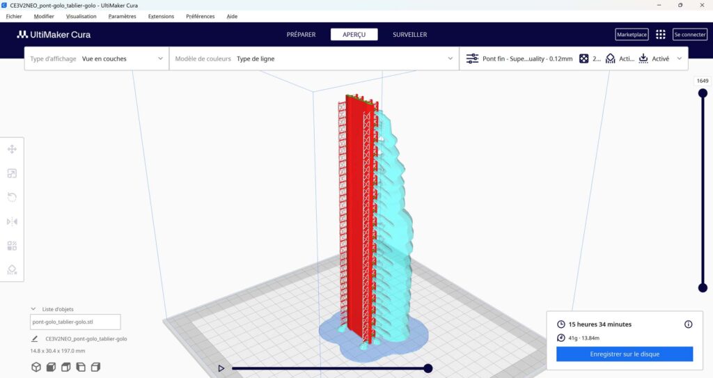Select pont-golo_tablier-golo.stl in object list

click(x=75, y=322)
